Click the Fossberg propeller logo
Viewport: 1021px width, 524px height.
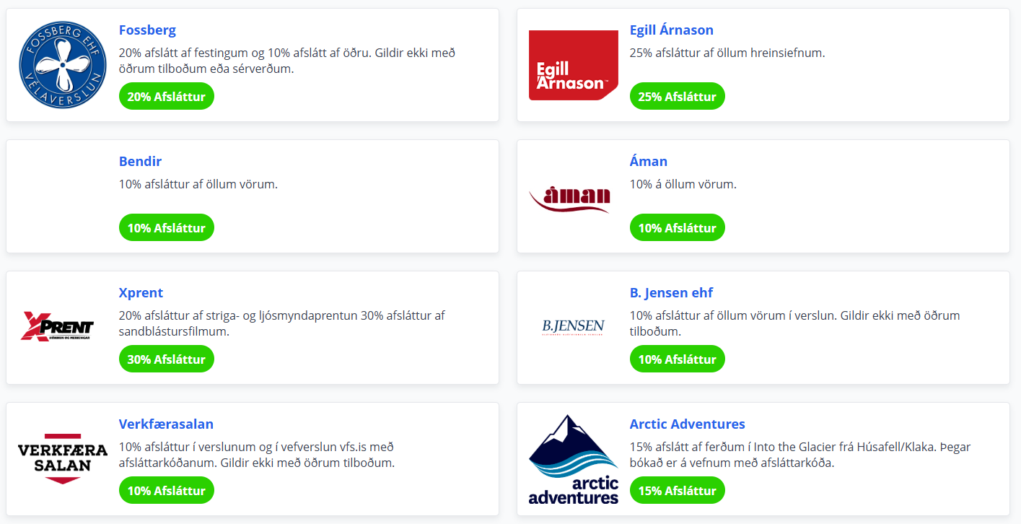point(63,65)
